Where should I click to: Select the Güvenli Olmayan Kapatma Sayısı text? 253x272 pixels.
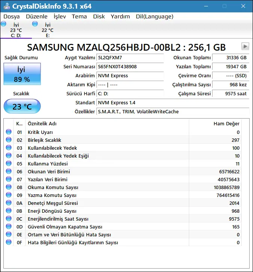[65, 227]
